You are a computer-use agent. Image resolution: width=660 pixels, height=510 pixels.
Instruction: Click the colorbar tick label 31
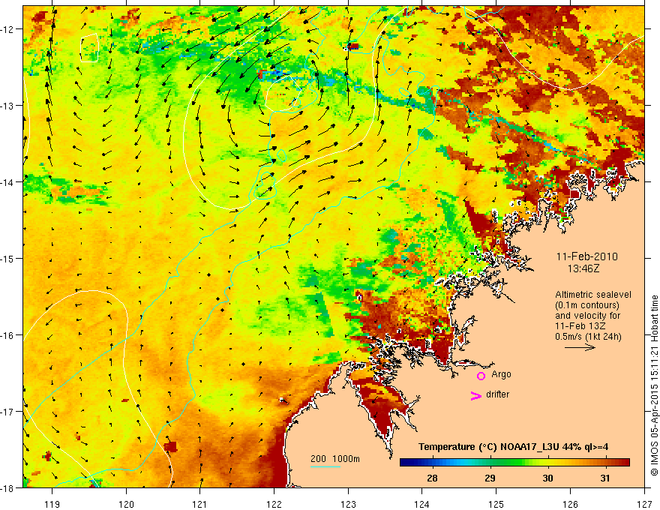(604, 478)
